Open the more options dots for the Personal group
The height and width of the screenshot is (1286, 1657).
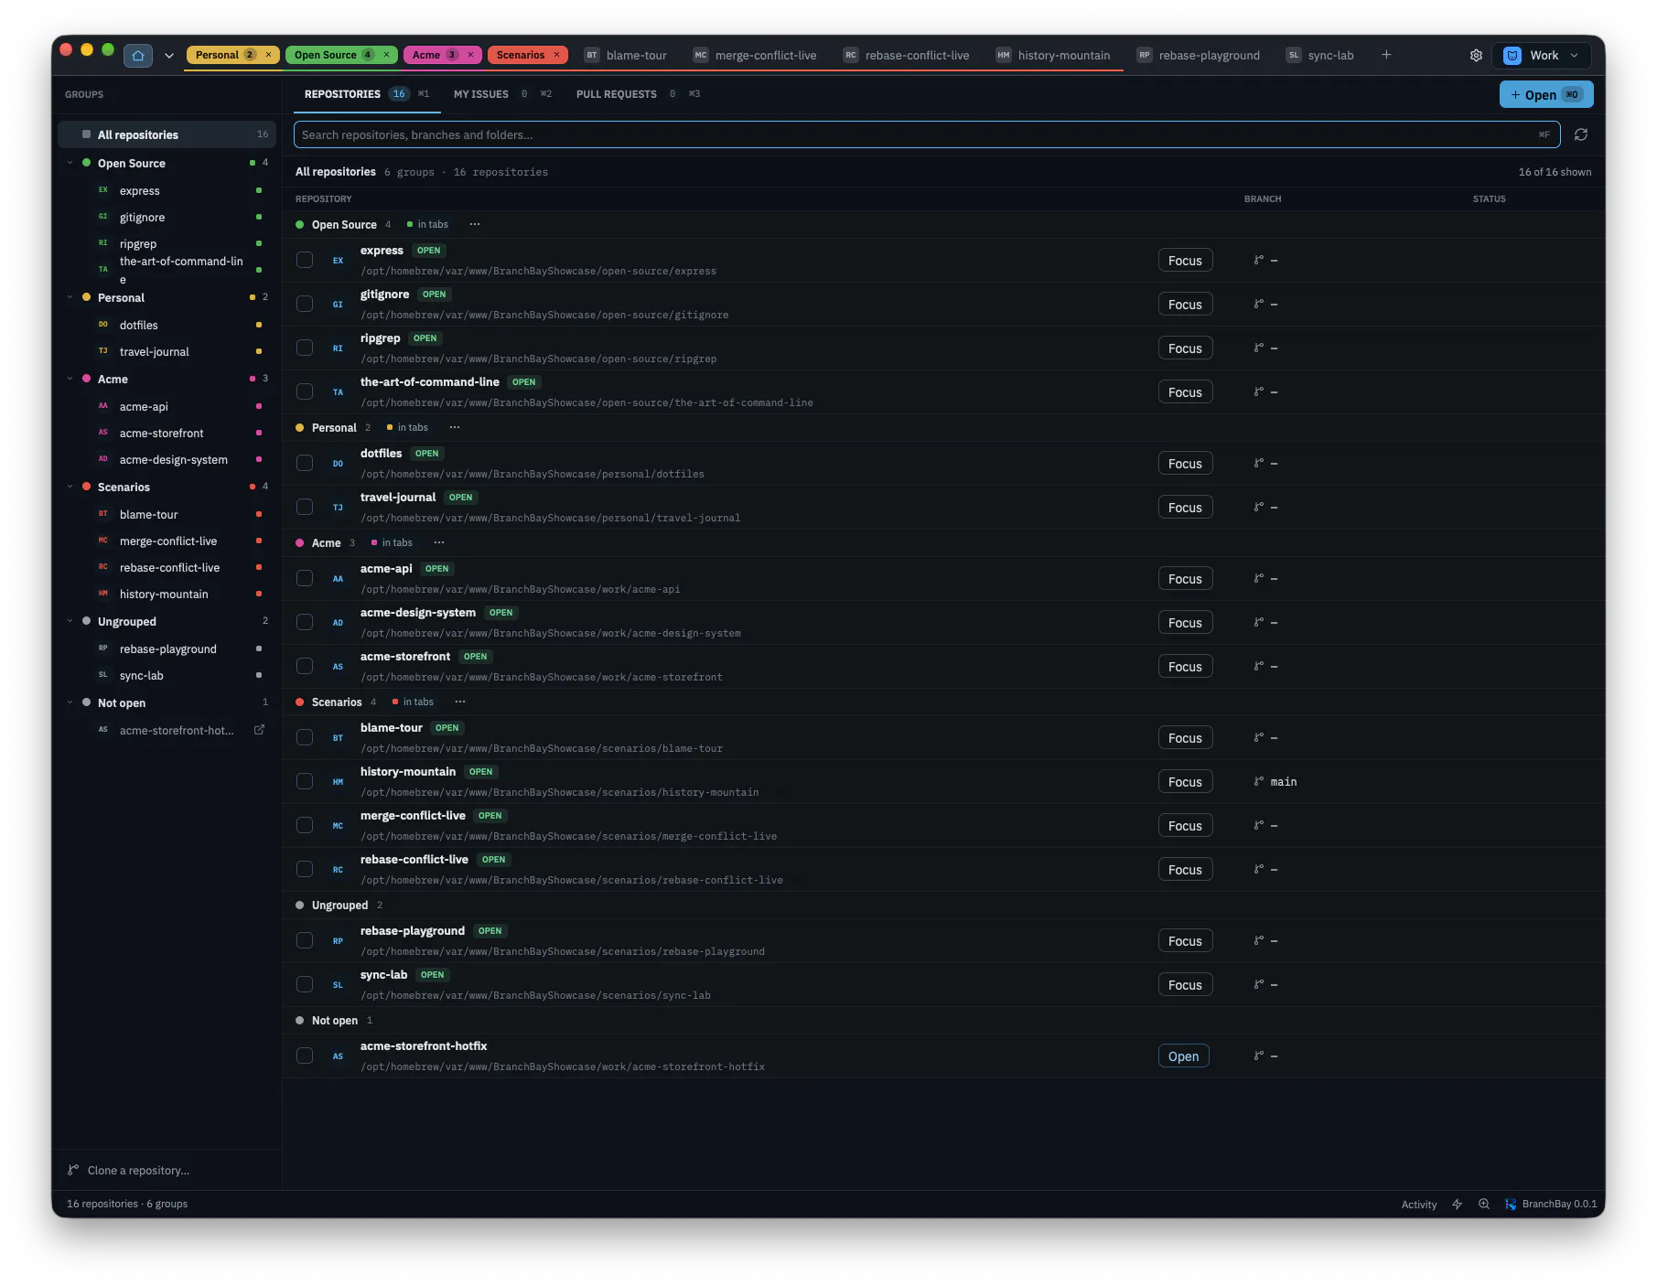coord(455,427)
